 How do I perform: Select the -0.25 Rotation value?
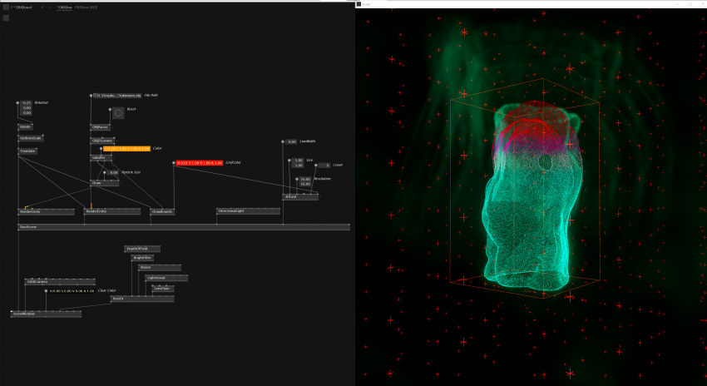tap(27, 103)
